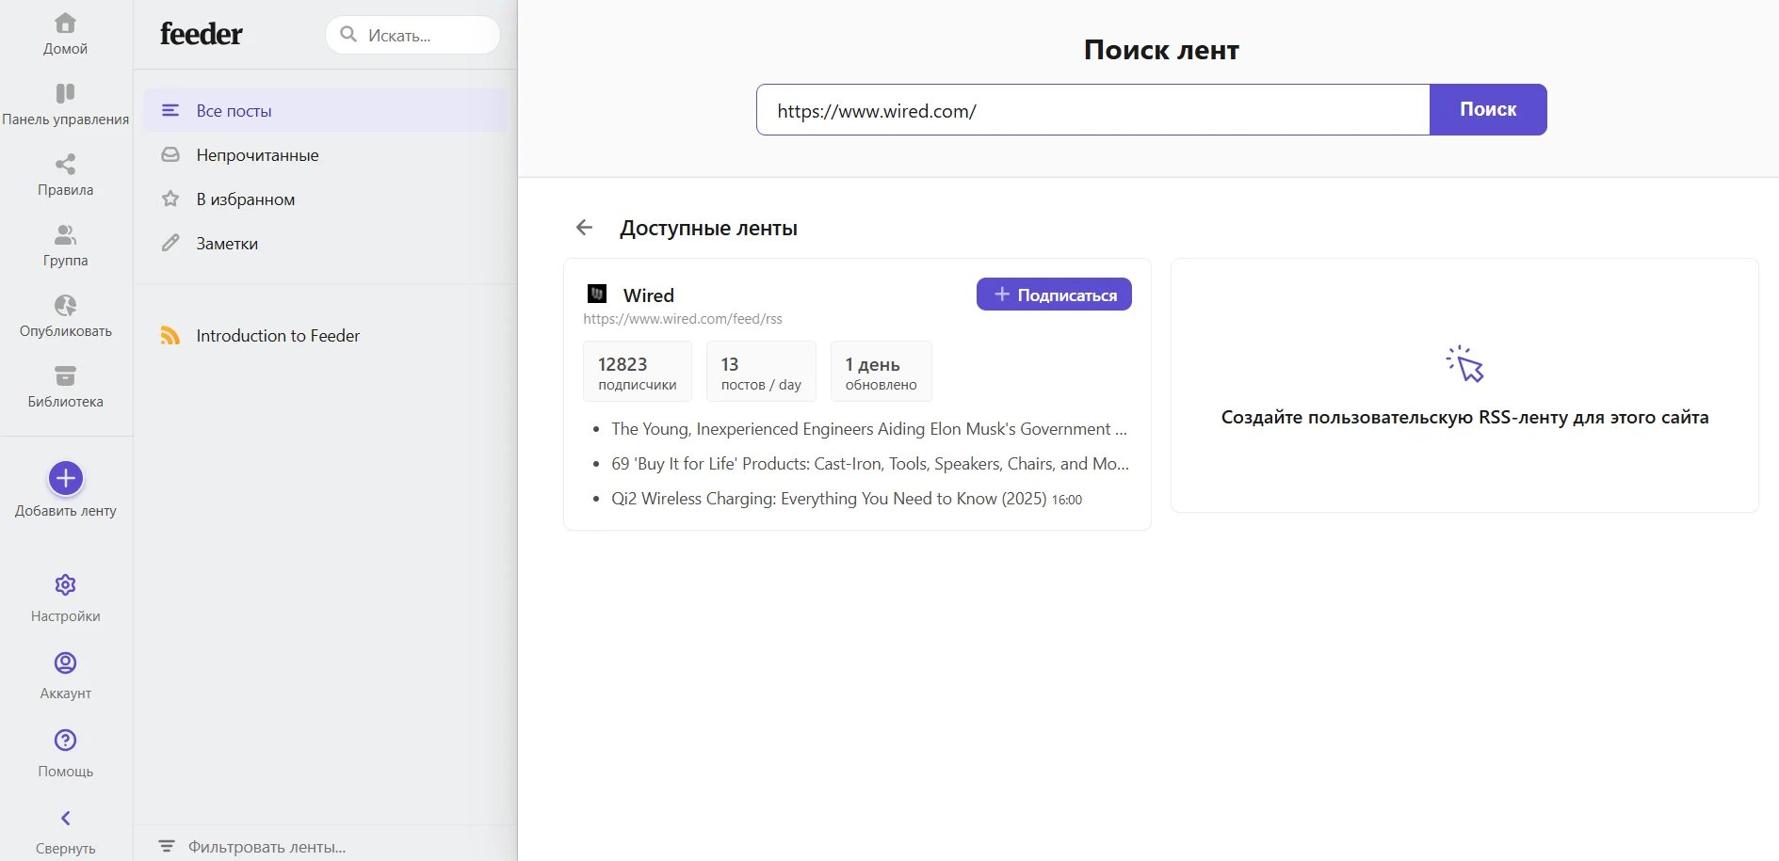Image resolution: width=1779 pixels, height=861 pixels.
Task: Click the magnifier icon in search box
Action: [x=348, y=35]
